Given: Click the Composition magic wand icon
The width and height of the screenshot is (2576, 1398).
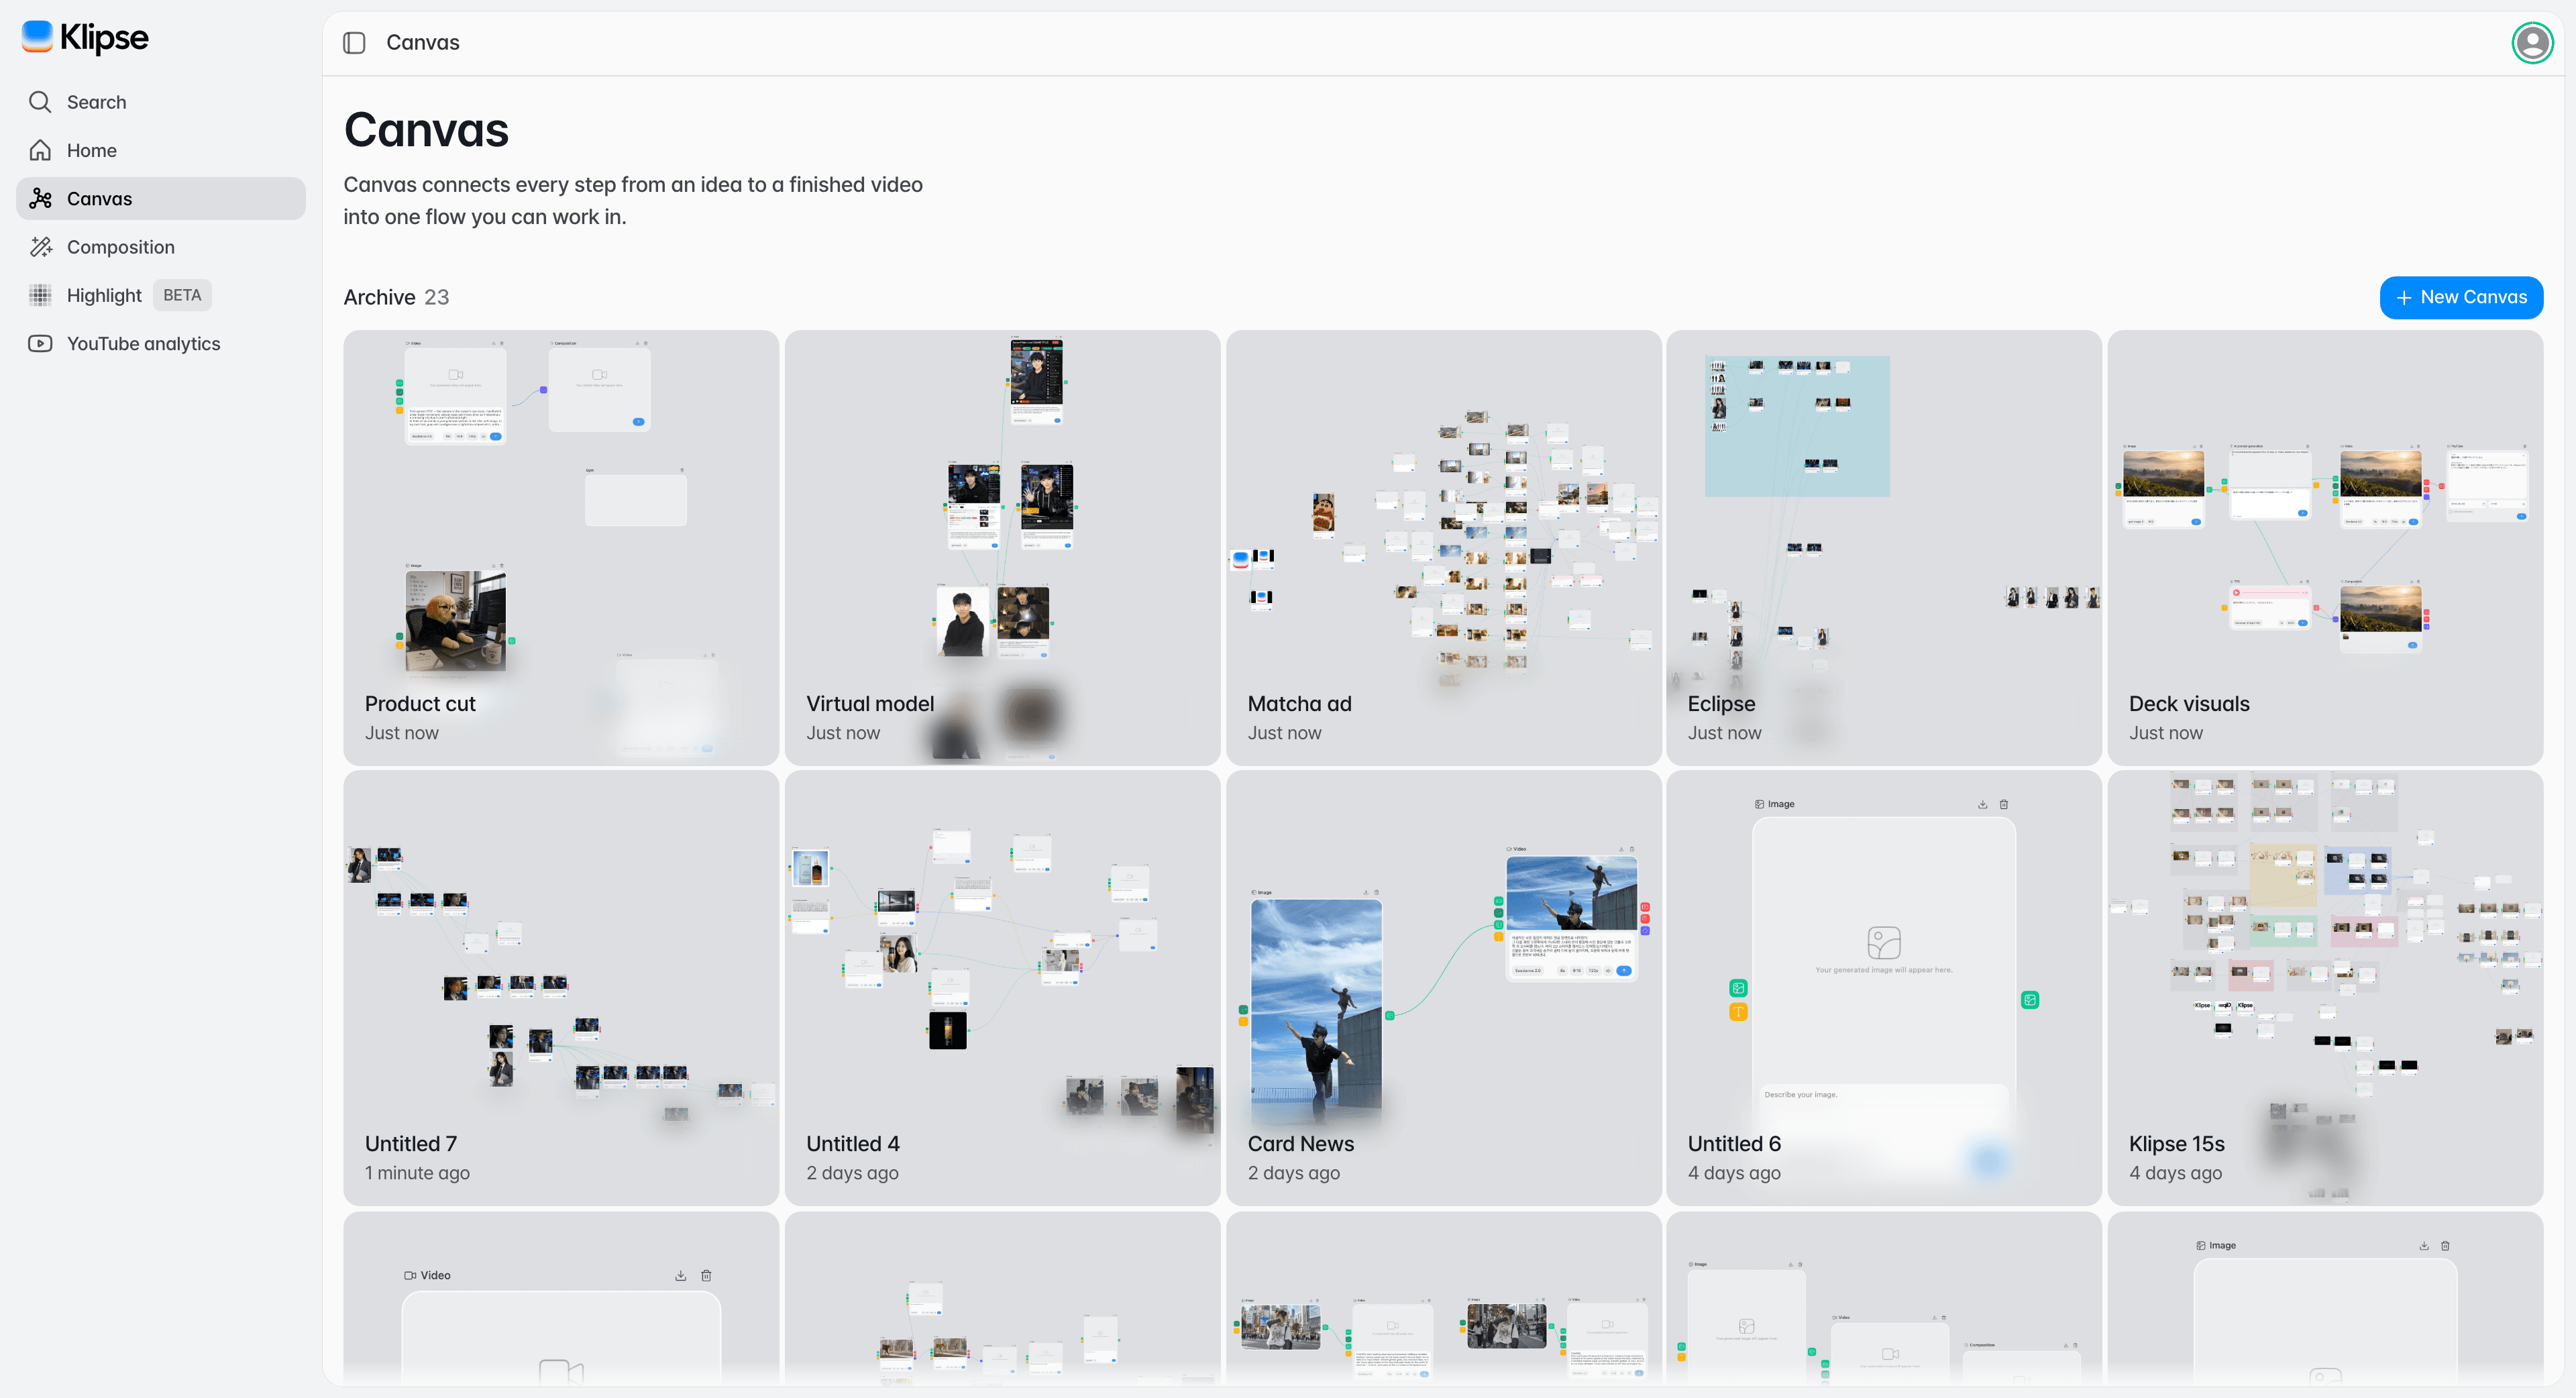Looking at the screenshot, I should tap(40, 247).
